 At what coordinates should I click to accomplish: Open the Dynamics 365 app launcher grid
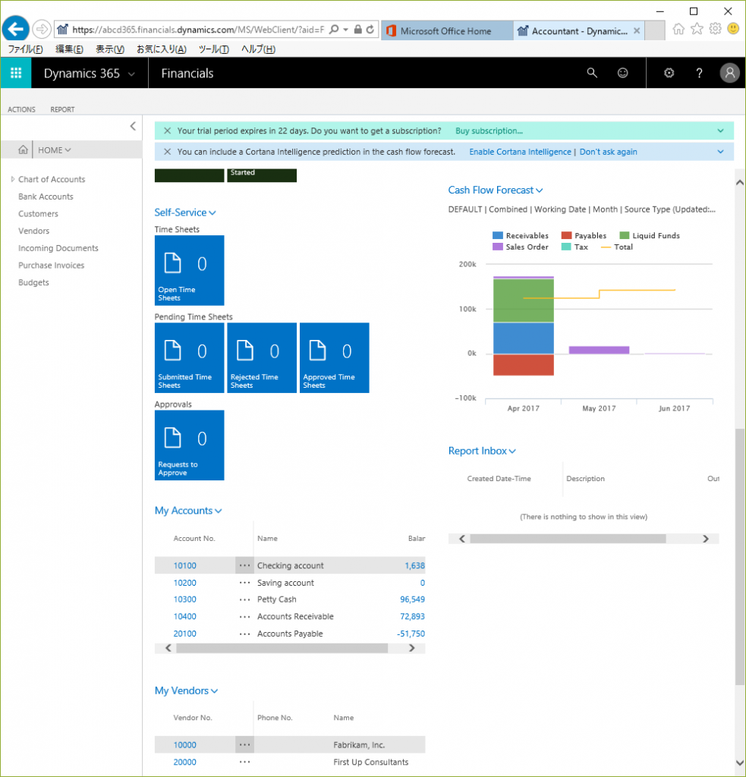click(x=16, y=74)
